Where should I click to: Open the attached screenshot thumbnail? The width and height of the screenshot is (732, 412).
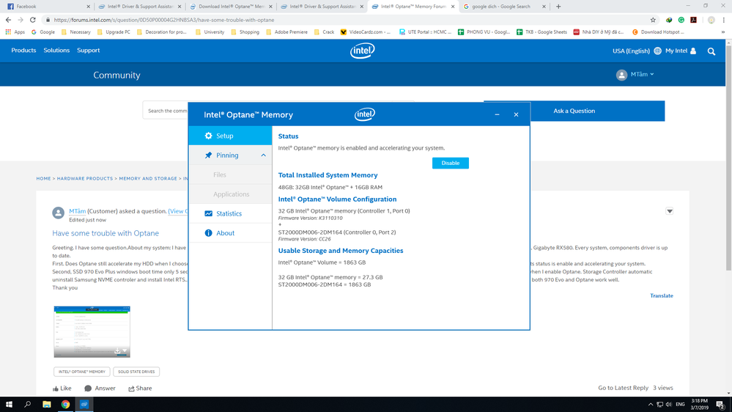(92, 331)
